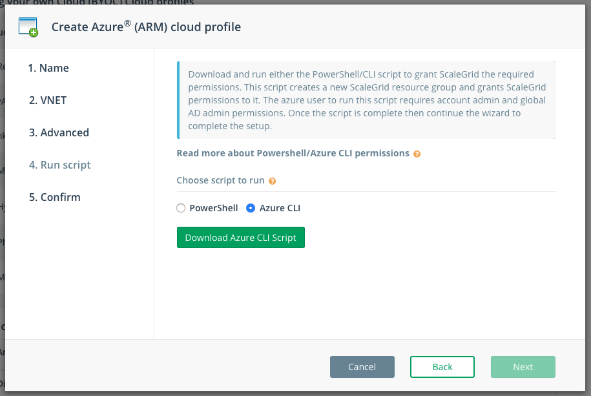Jump to step 5. Confirm
The image size is (591, 396).
55,197
